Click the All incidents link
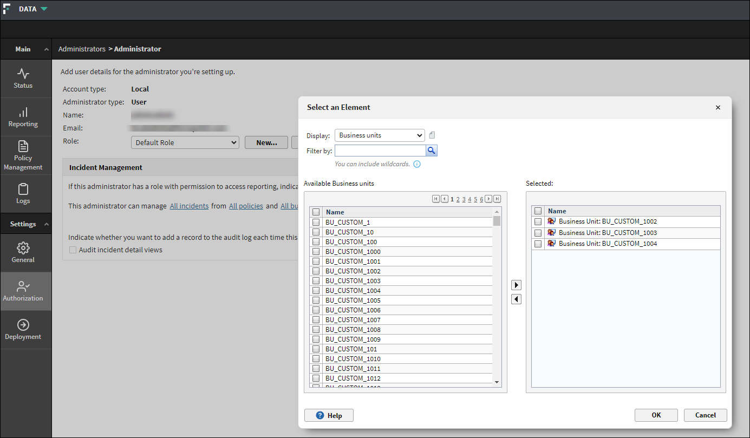 coord(189,206)
